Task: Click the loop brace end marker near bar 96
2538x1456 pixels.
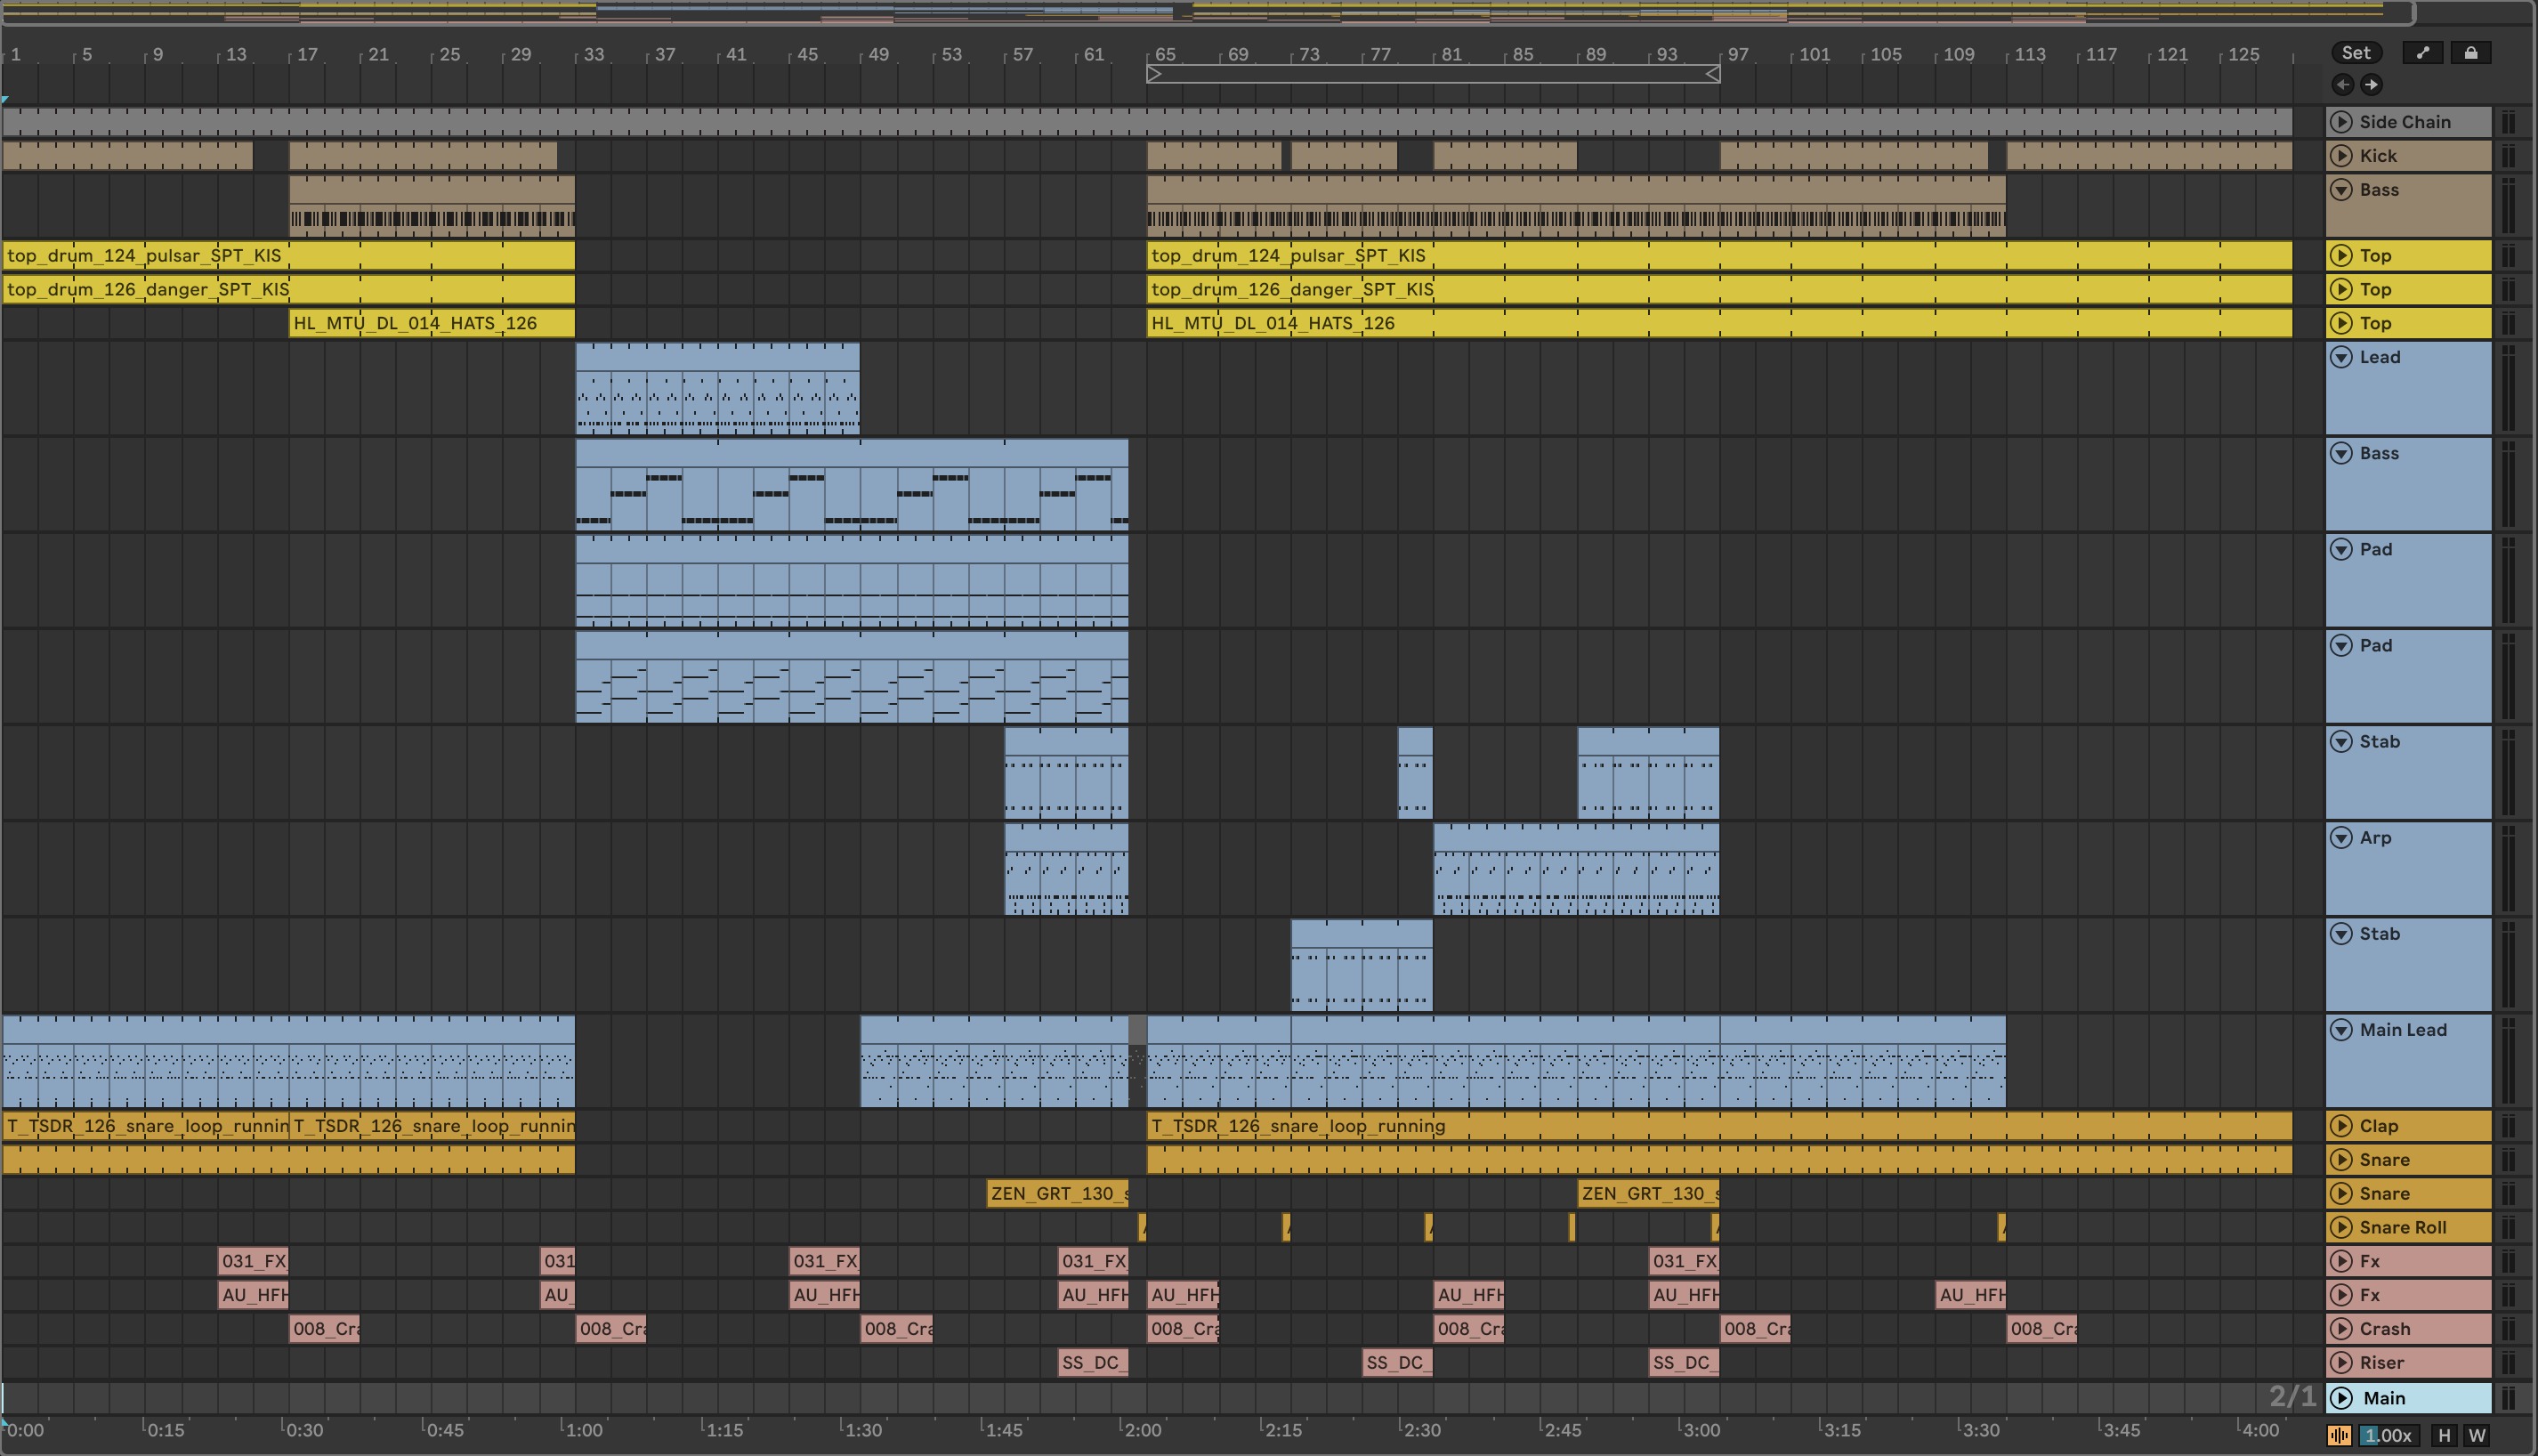Action: [x=1712, y=74]
